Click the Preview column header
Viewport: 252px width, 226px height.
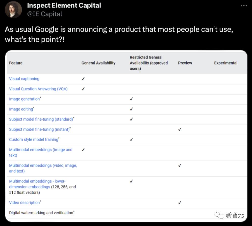pos(185,63)
